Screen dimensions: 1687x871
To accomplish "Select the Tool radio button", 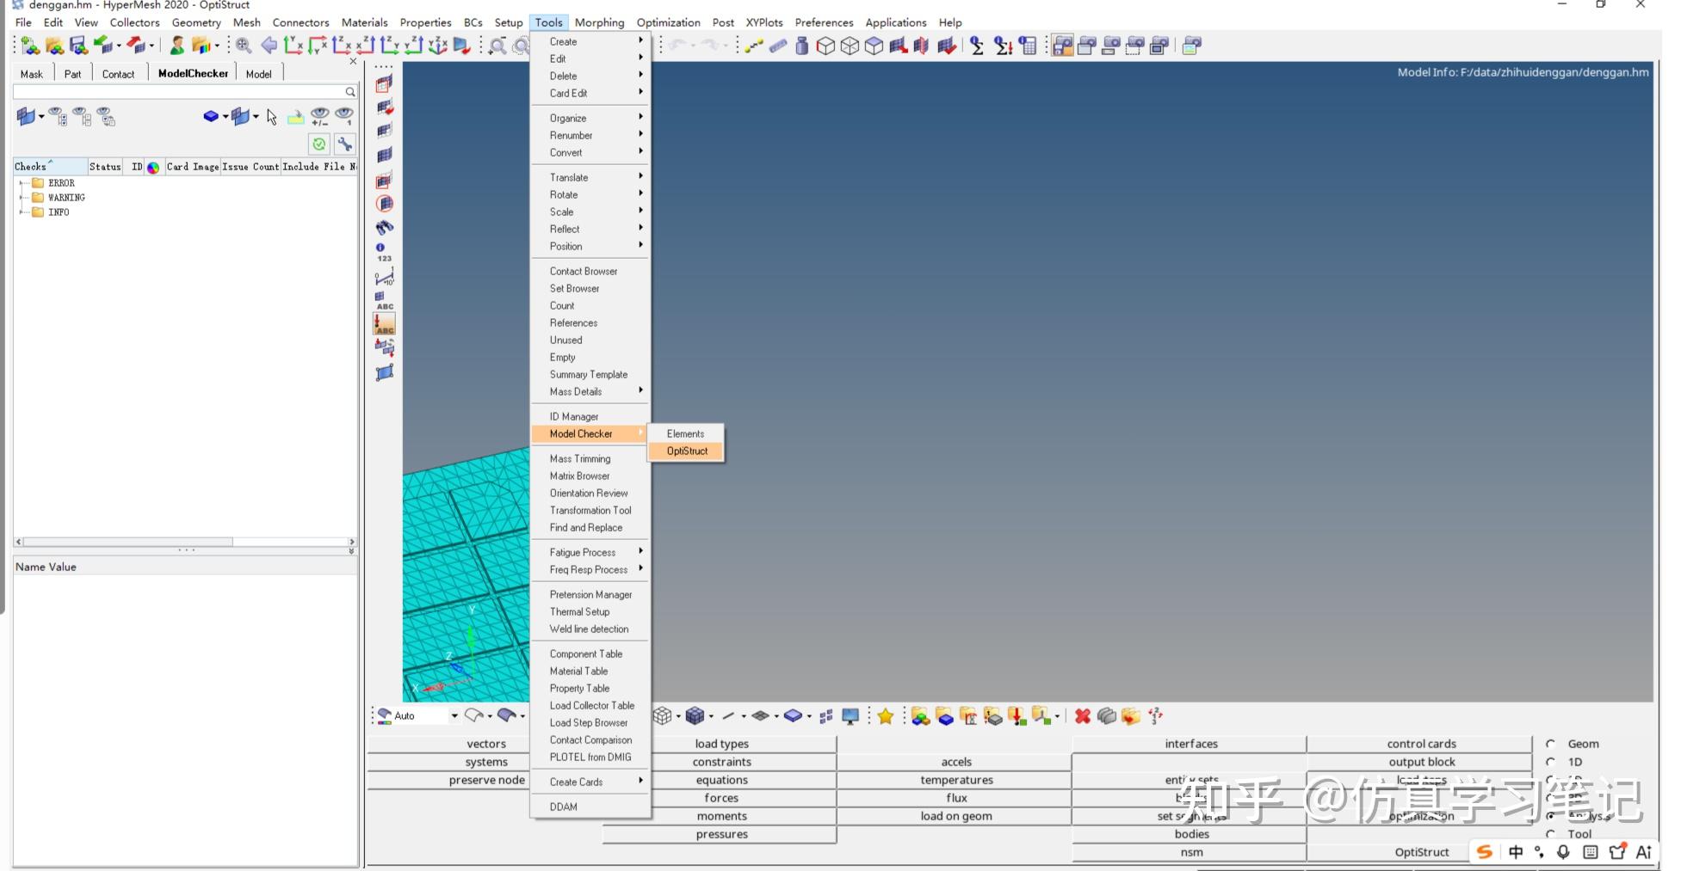I will pos(1550,834).
